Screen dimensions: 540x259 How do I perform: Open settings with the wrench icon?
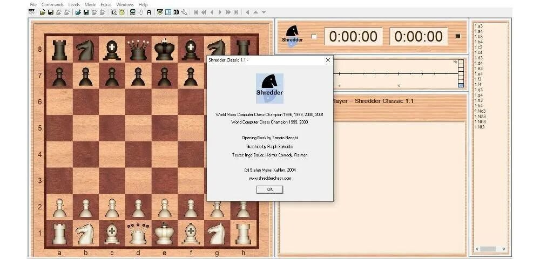185,12
